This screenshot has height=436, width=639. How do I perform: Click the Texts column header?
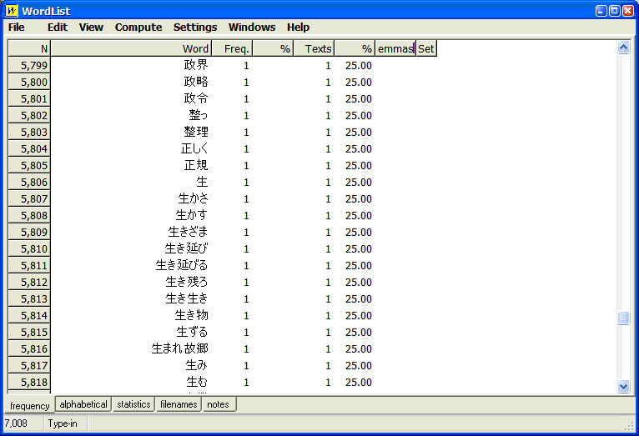(x=314, y=49)
